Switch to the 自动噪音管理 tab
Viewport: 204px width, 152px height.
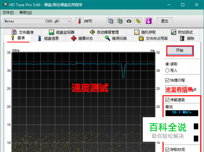click(104, 32)
